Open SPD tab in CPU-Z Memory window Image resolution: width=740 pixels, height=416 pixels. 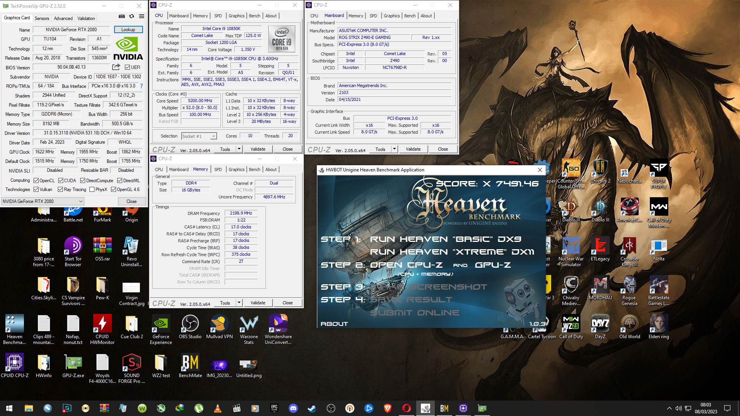tap(218, 169)
